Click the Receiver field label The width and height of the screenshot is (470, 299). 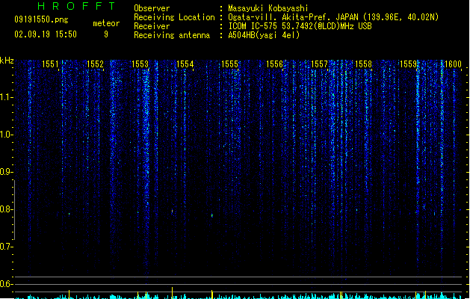point(152,26)
